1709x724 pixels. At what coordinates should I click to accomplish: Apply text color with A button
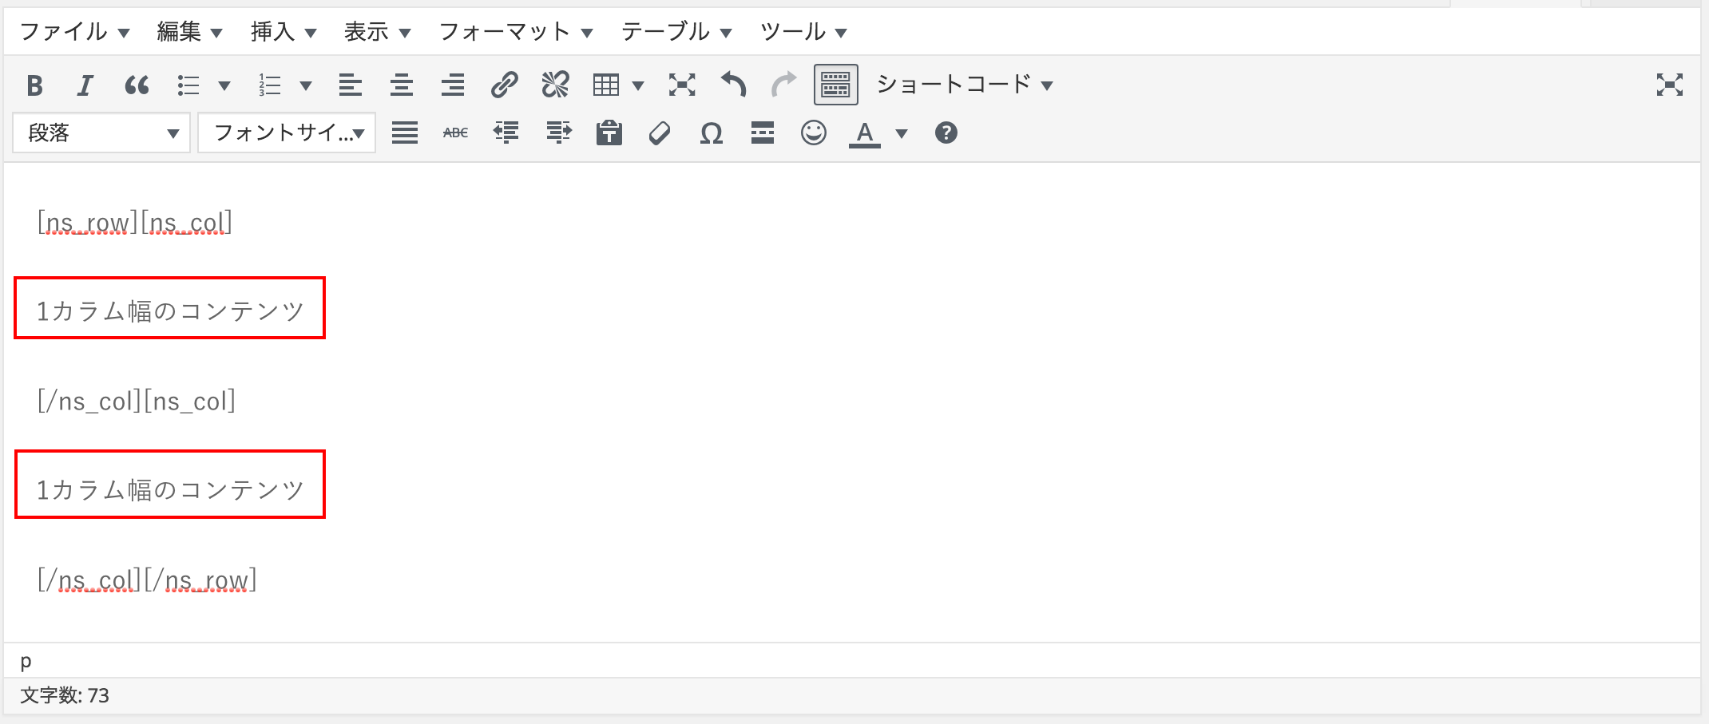coord(864,133)
